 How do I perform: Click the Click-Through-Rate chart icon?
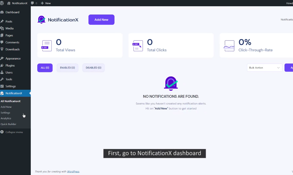coord(229,46)
